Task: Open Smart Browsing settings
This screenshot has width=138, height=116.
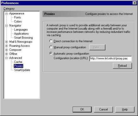Action: click(x=23, y=38)
